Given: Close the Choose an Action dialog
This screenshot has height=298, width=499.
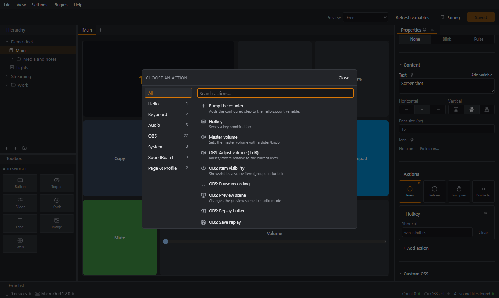Looking at the screenshot, I should point(344,78).
